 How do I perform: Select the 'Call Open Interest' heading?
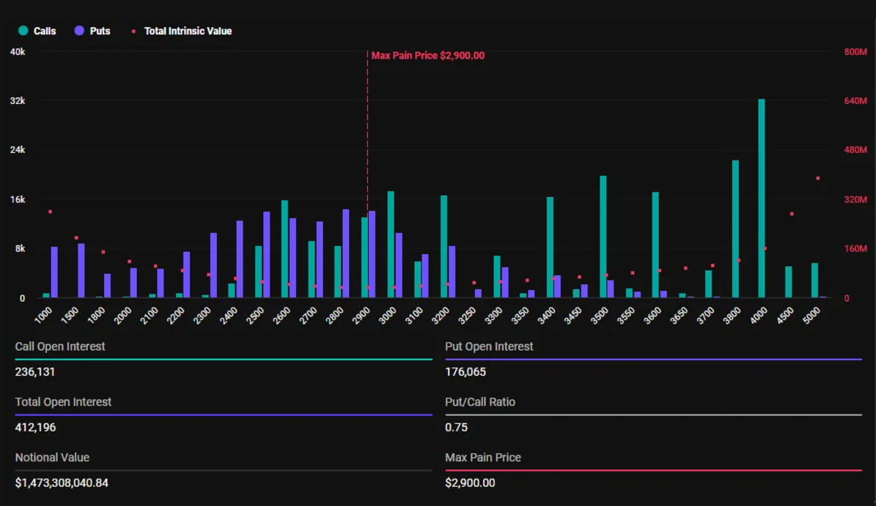tap(60, 346)
